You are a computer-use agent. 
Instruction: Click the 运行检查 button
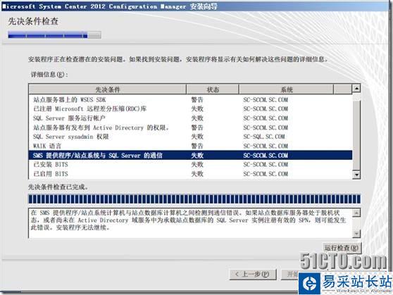[x=342, y=248]
